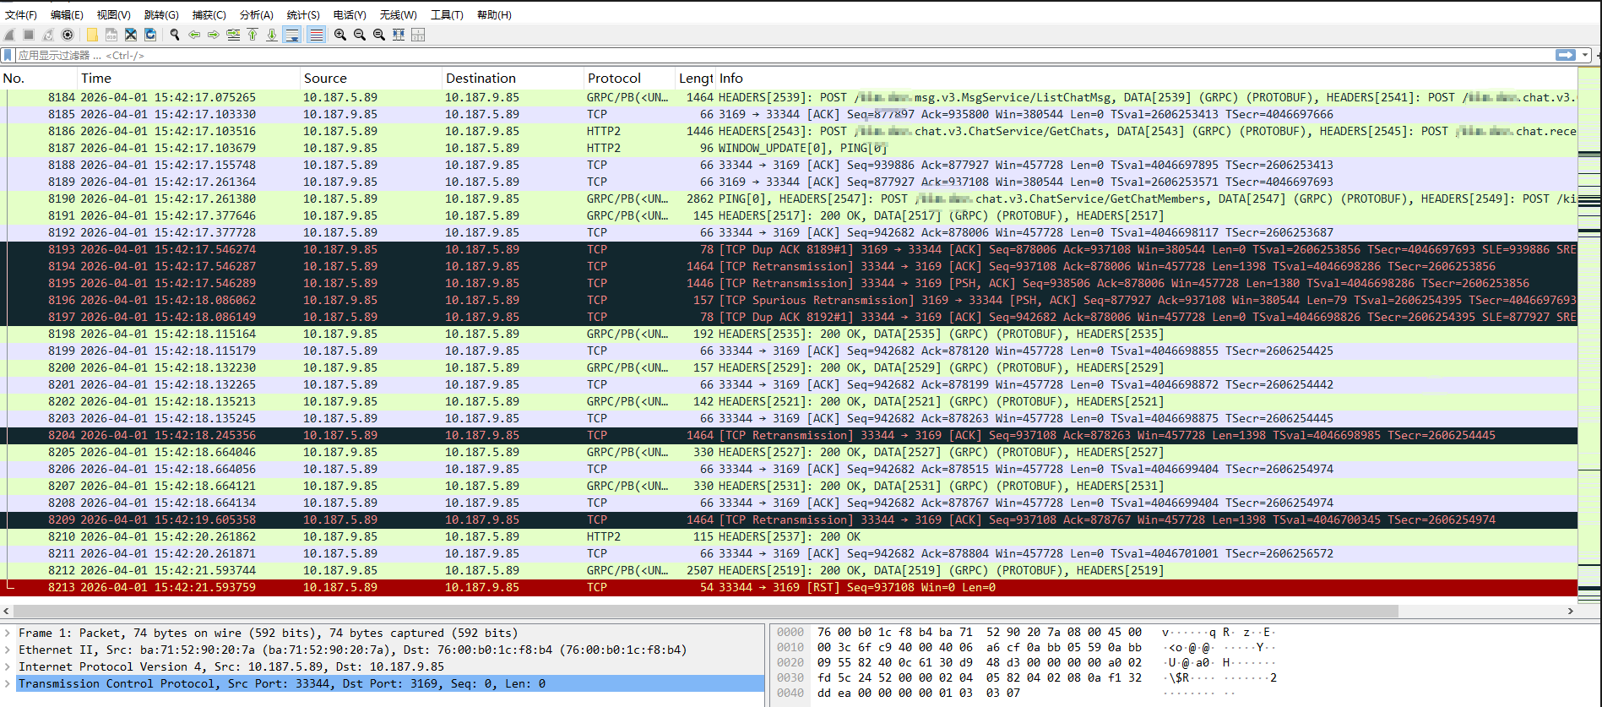Viewport: 1602px width, 707px height.
Task: Jump to last packet down-arrow icon
Action: pos(272,35)
